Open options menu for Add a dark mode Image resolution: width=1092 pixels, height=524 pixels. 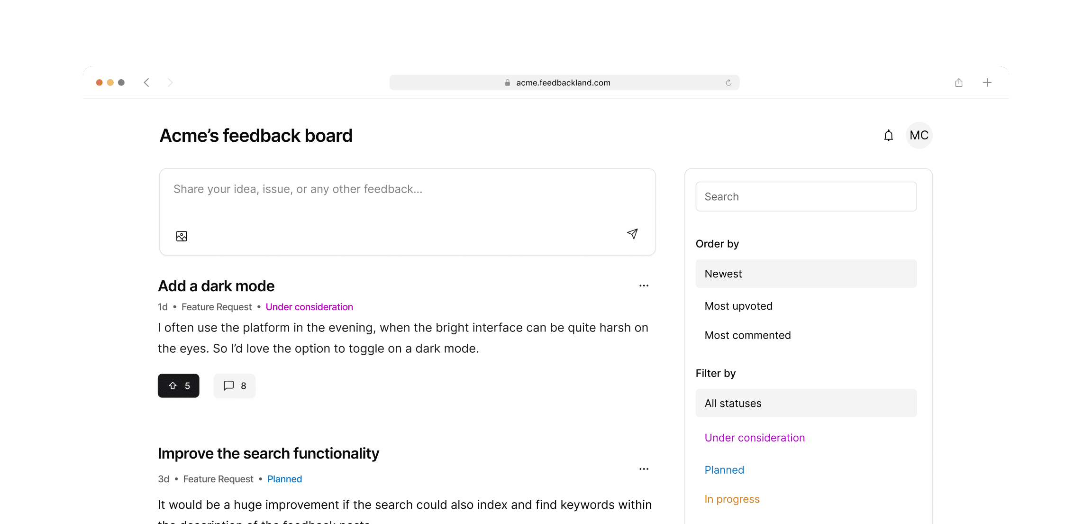(644, 285)
